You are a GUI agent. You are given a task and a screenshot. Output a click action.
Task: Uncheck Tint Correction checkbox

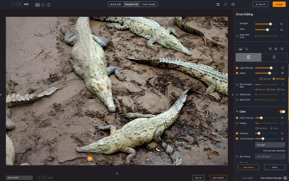click(x=237, y=139)
